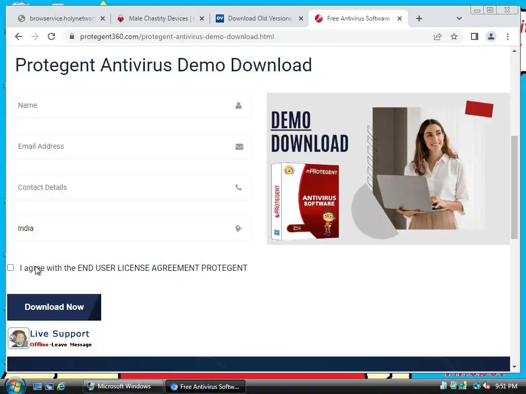Close the Free Antivirus Software tab
This screenshot has height=394, width=526.
(x=400, y=18)
